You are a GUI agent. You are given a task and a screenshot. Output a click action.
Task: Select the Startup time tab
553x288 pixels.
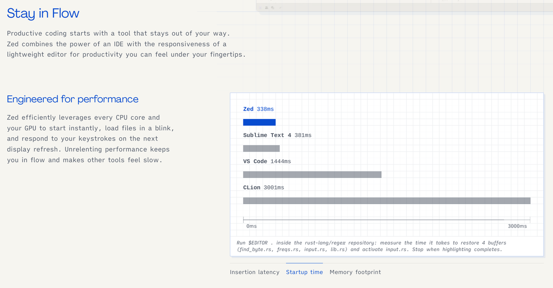coord(304,272)
